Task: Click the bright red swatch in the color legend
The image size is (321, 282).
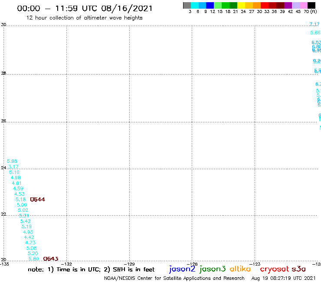Action: click(265, 5)
